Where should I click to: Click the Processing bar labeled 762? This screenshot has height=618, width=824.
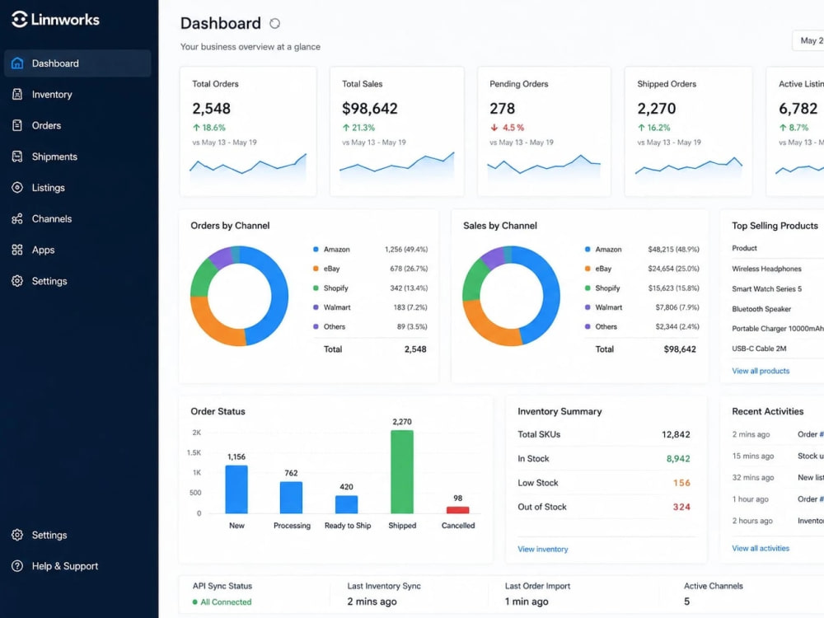click(291, 498)
